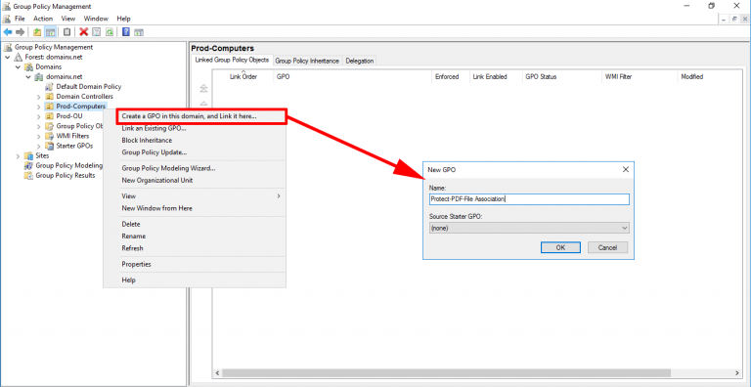Click the domainx.net domain icon in tree

(39, 76)
